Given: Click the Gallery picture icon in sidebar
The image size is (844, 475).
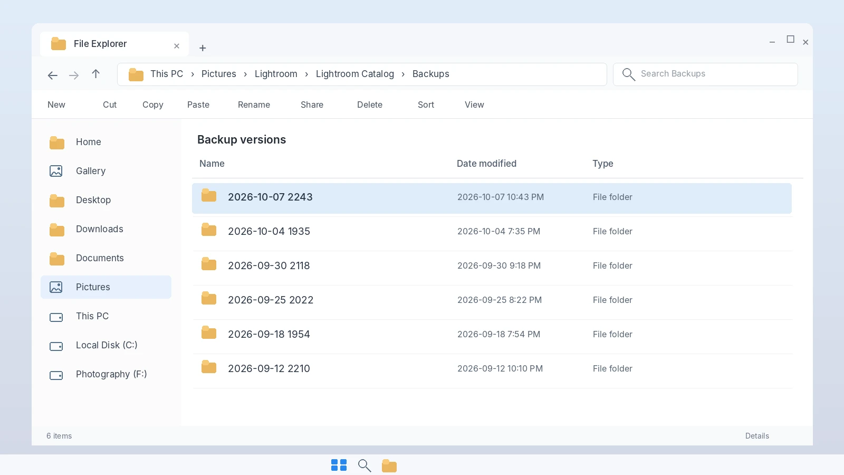Looking at the screenshot, I should (56, 171).
